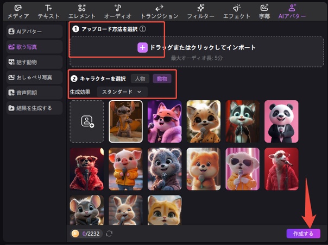
Task: Select the pink fox with sunglasses avatar
Action: 165,121
